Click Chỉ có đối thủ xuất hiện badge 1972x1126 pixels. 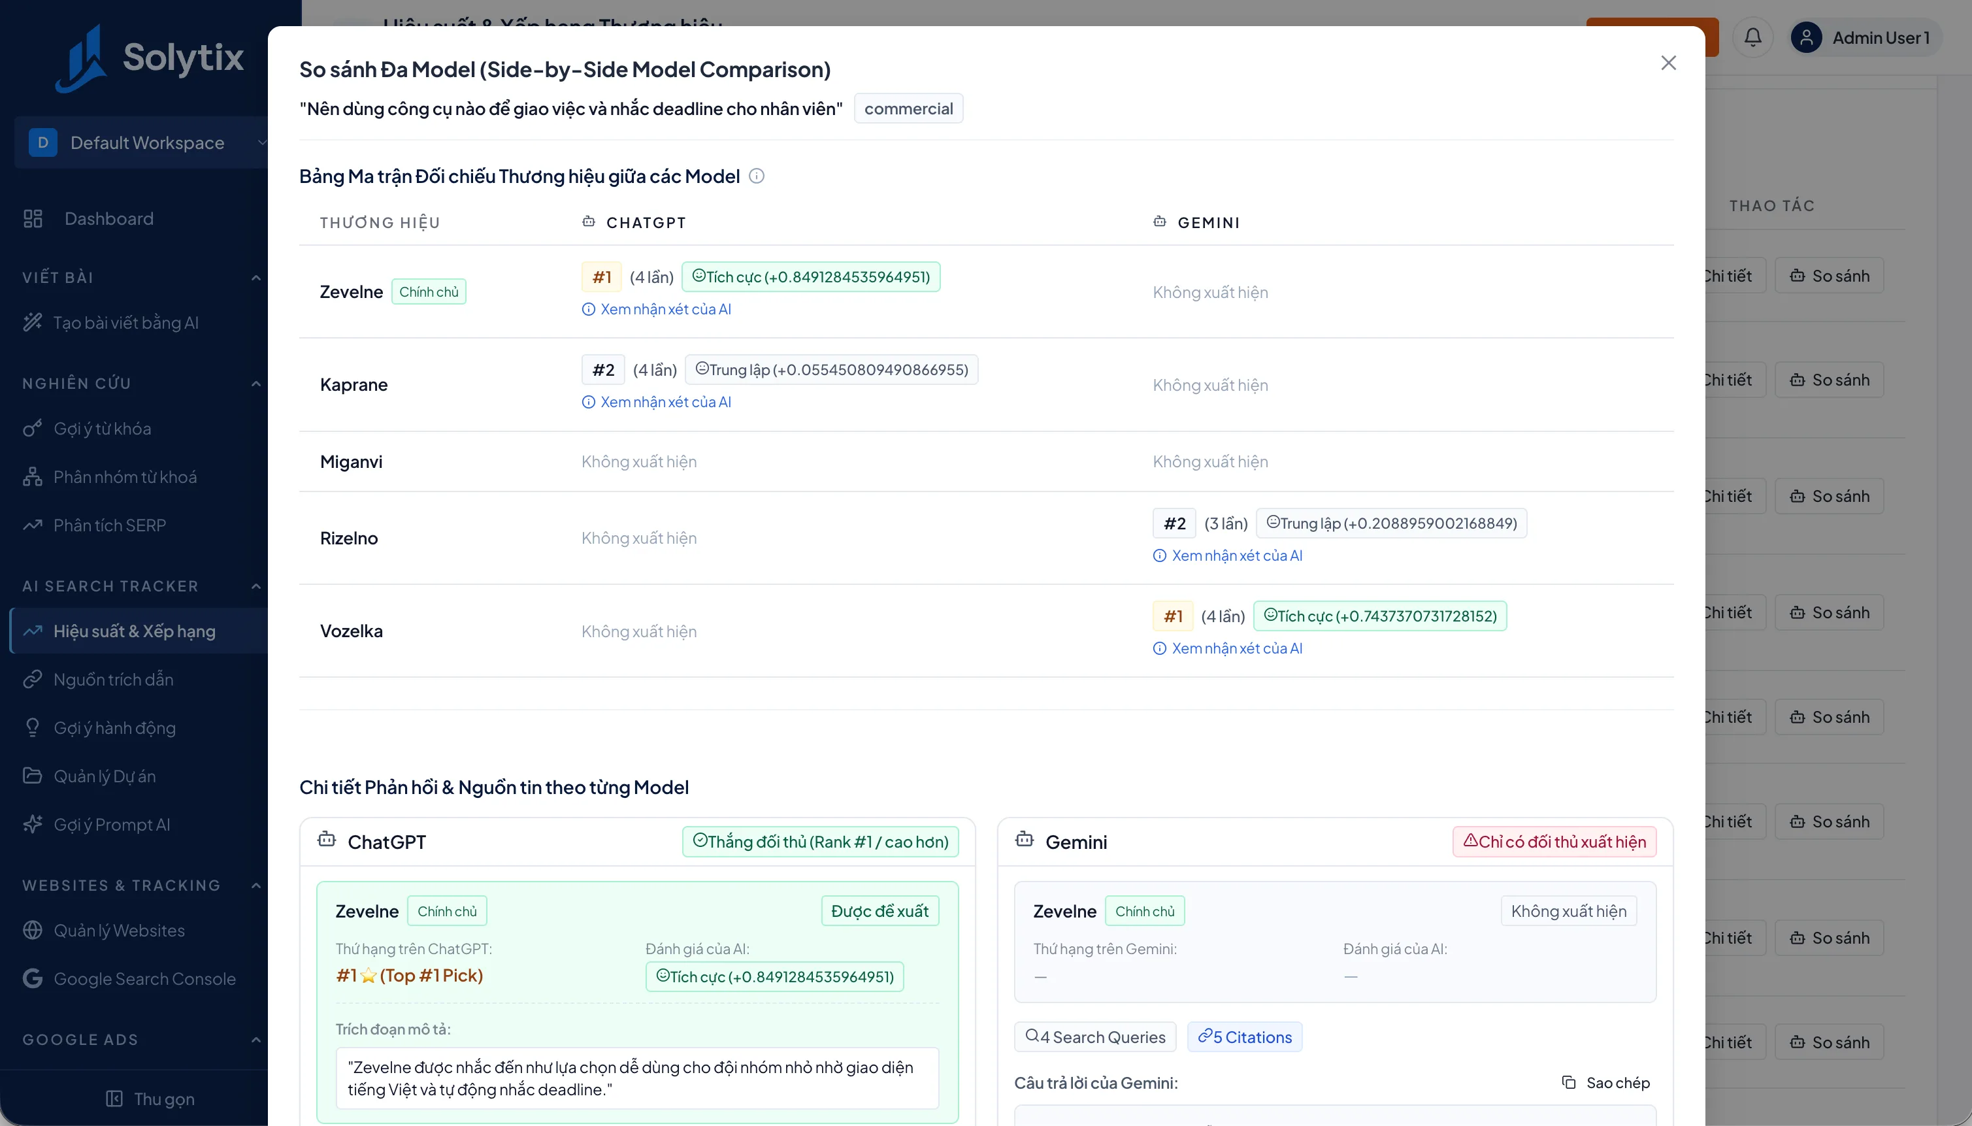1554,842
